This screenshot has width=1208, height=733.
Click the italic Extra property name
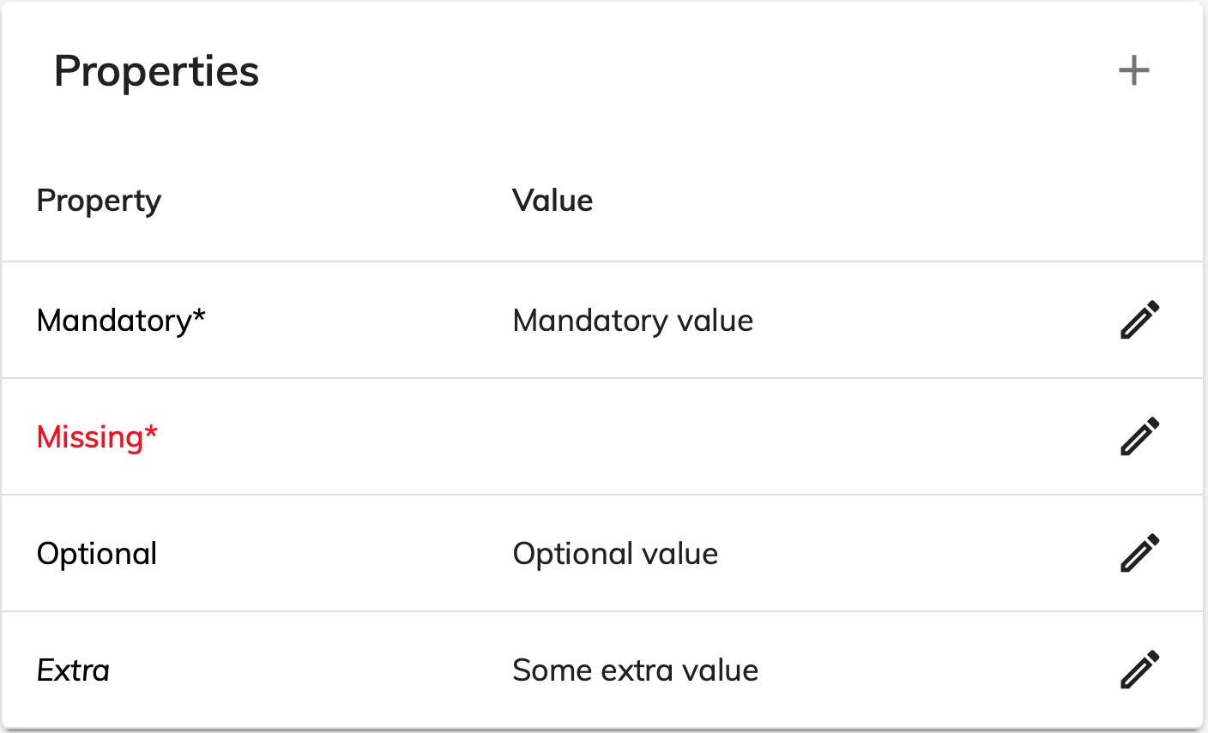(x=74, y=670)
